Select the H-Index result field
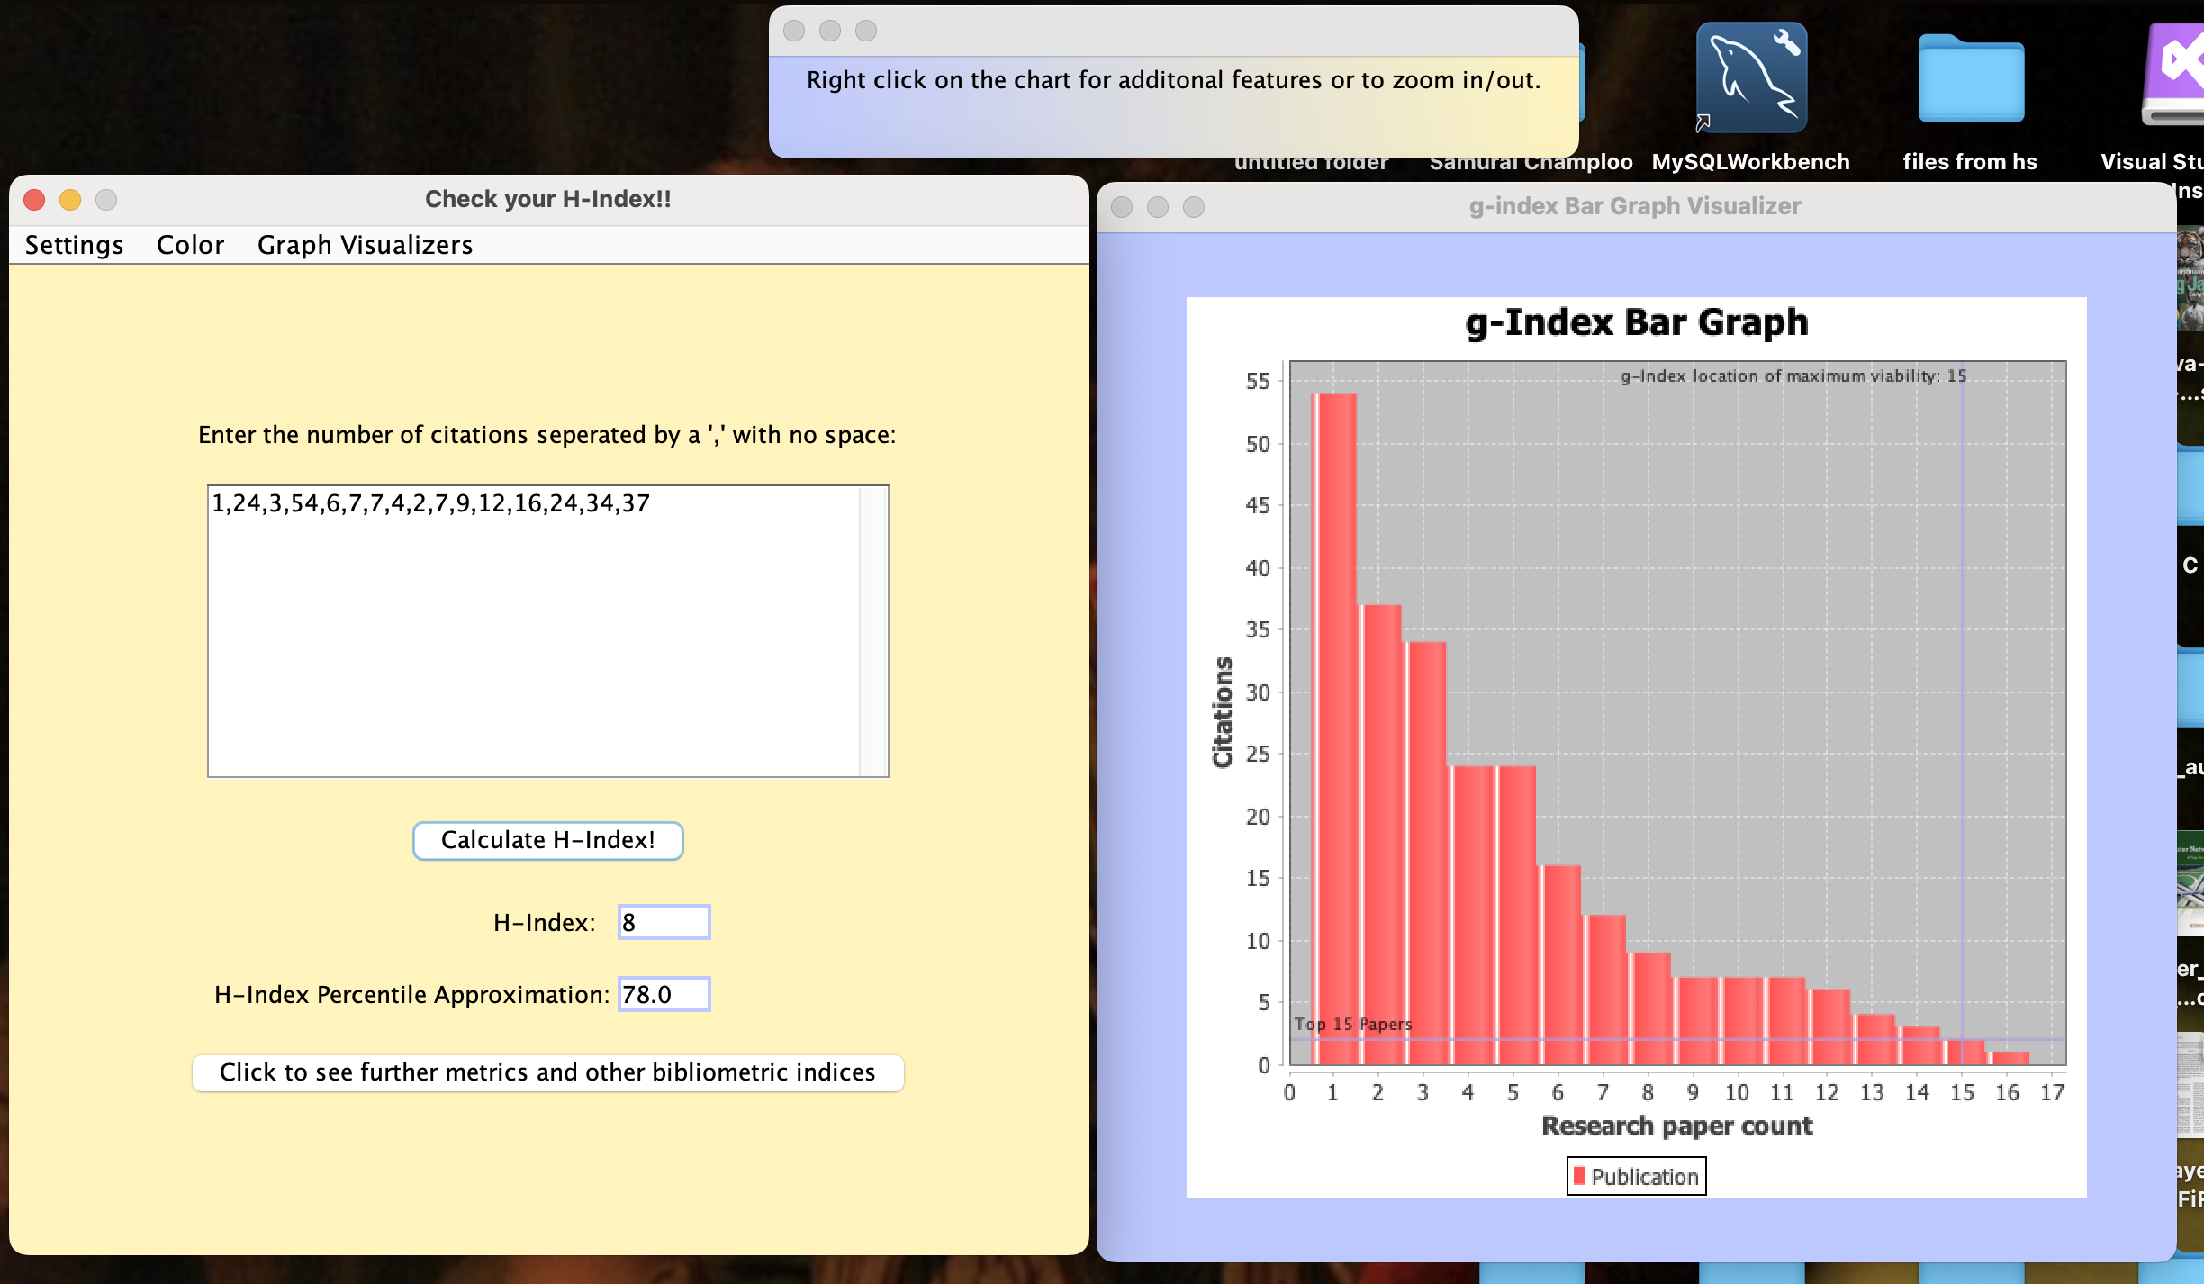This screenshot has height=1284, width=2204. tap(664, 922)
